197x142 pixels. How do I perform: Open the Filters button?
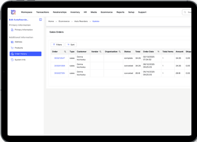coord(57,45)
